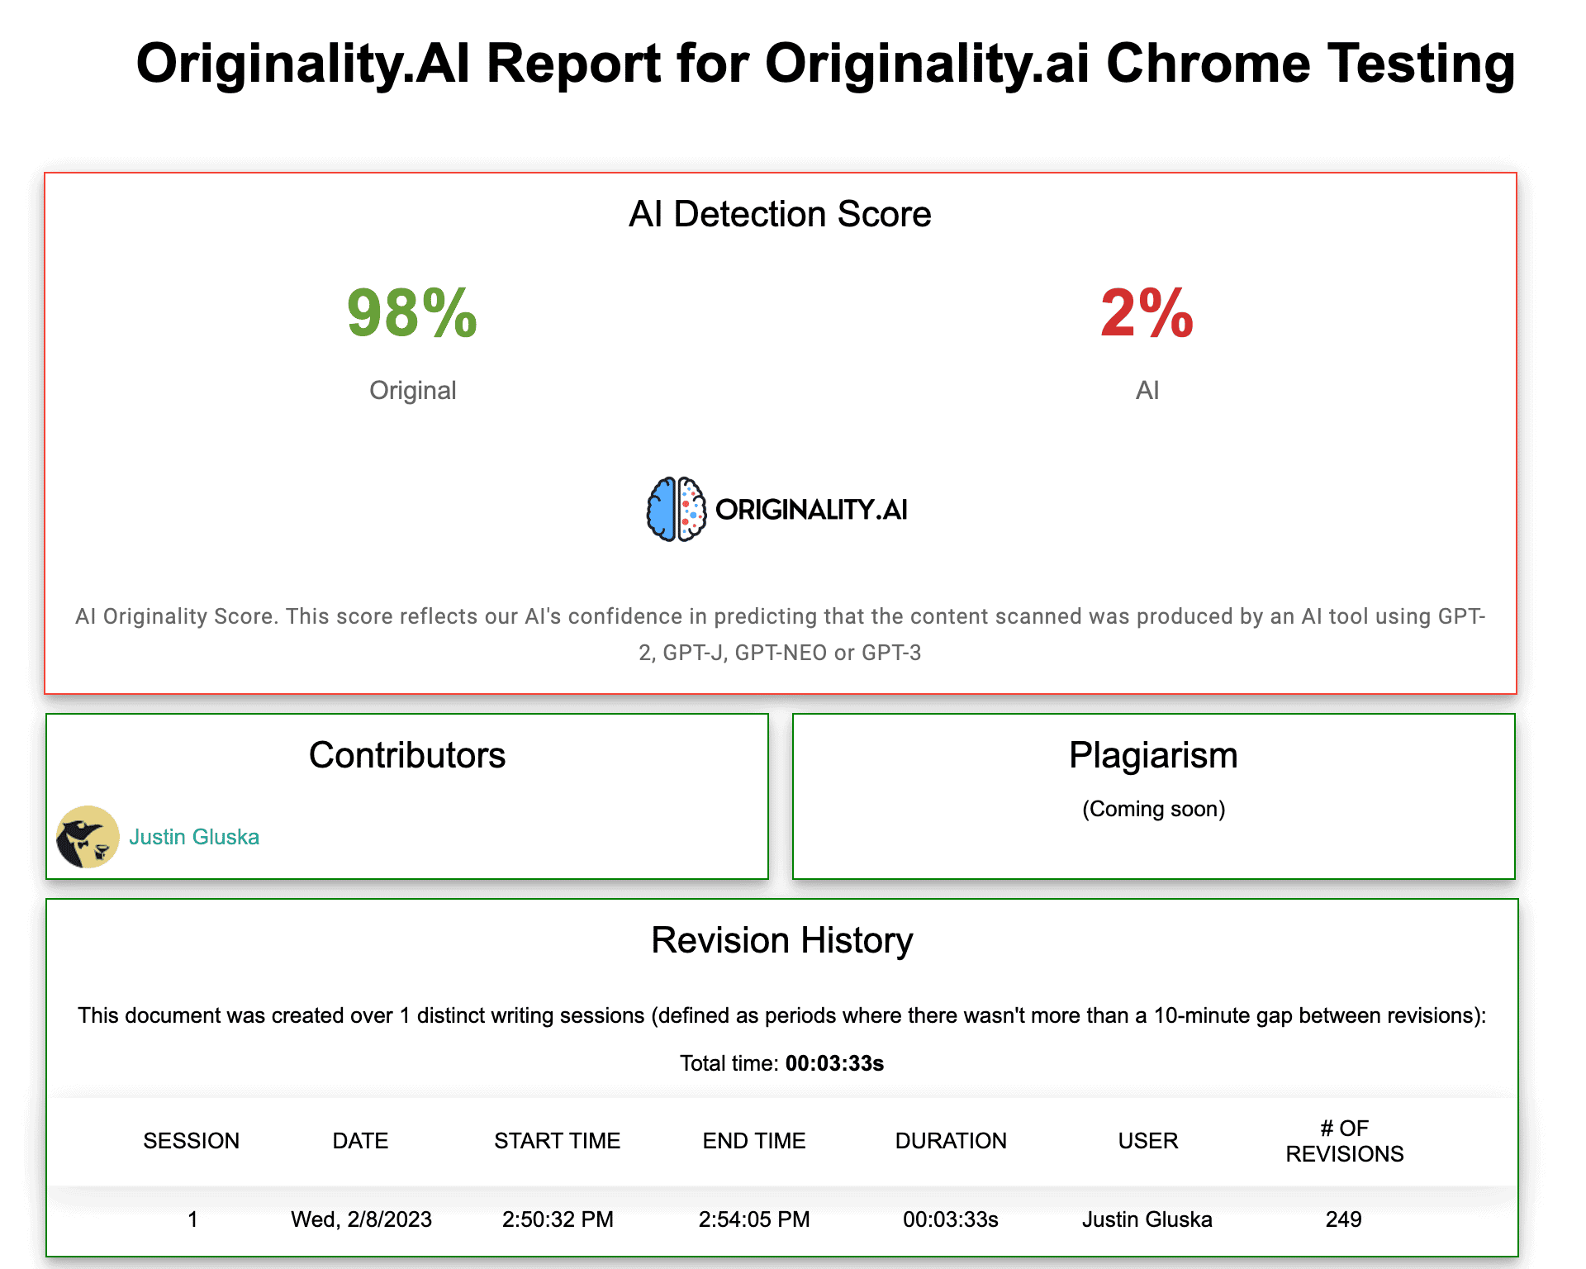Click the 98% Original score
Image resolution: width=1586 pixels, height=1269 pixels.
tap(412, 314)
